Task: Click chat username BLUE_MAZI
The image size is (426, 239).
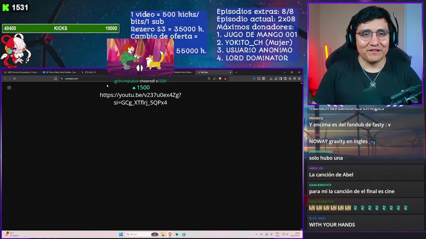Action: (317, 218)
